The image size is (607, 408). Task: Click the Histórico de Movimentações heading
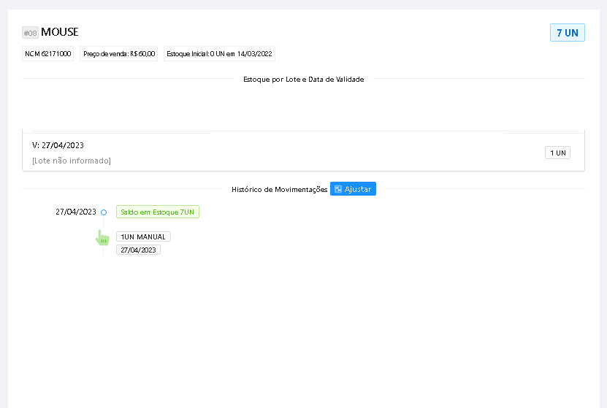tap(279, 189)
